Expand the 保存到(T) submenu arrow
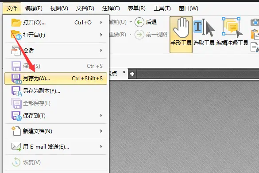 (101, 115)
